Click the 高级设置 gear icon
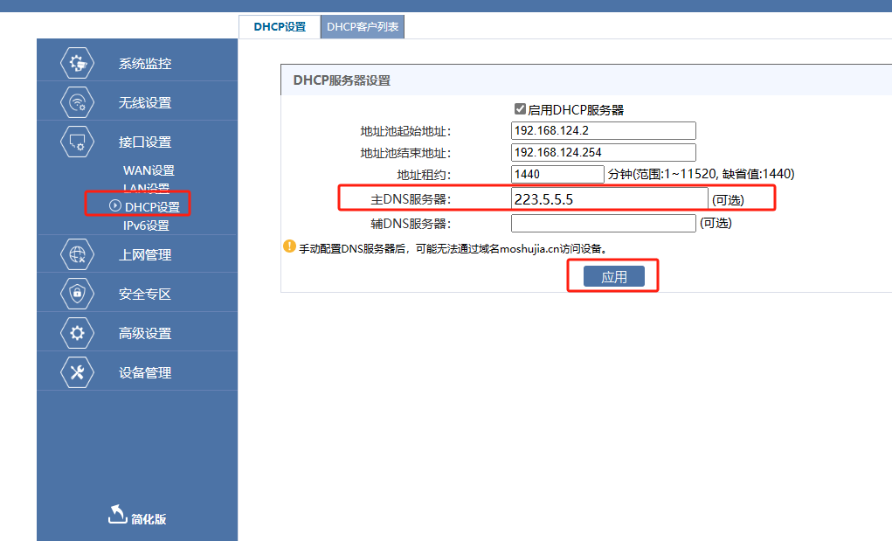 (x=78, y=333)
